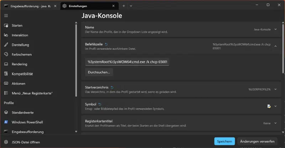Expand the Symbol setting
The width and height of the screenshot is (285, 148).
(275, 106)
